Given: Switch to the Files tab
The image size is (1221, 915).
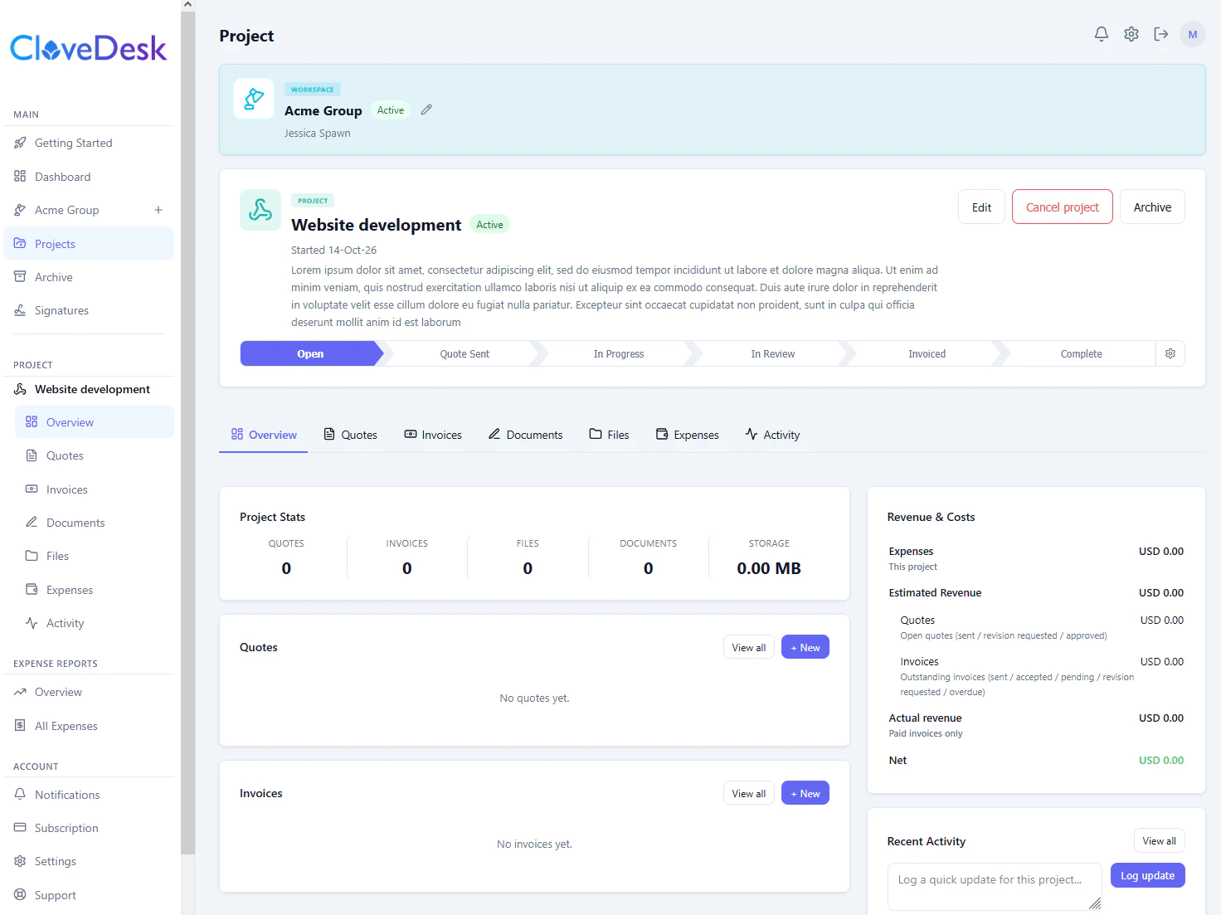Looking at the screenshot, I should tap(609, 435).
